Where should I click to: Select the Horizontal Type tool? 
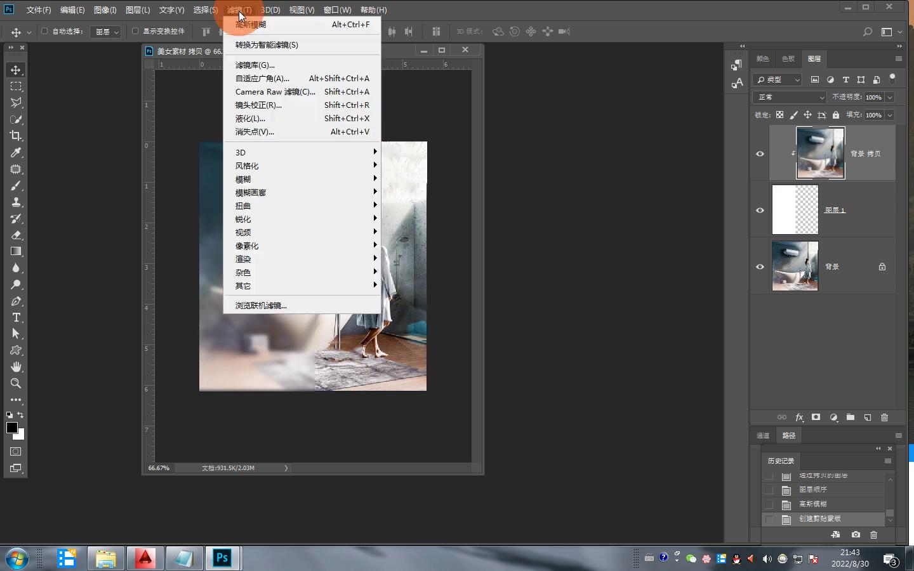pos(16,317)
